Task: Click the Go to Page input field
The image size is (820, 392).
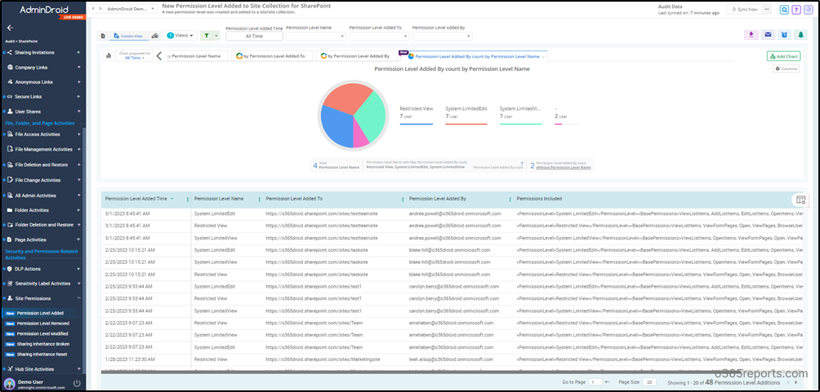Action: 596,381
